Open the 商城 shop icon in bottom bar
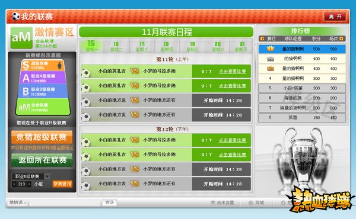The image size is (356, 219). pyautogui.click(x=250, y=202)
